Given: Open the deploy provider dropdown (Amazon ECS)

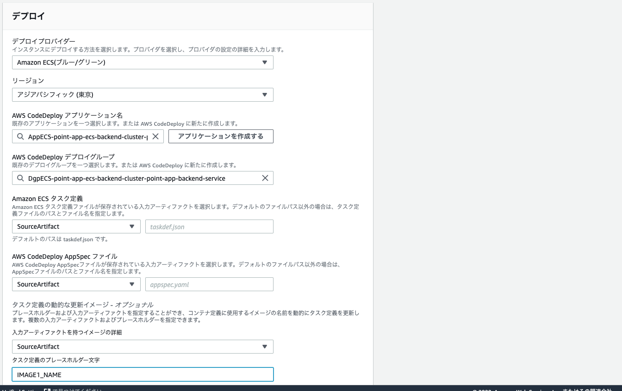Looking at the screenshot, I should click(x=143, y=62).
